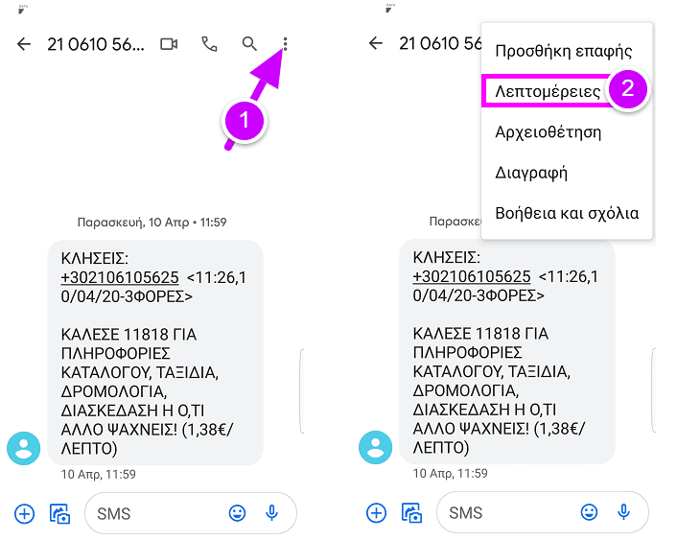Open search with the magnifier icon
The image size is (677, 541).
(249, 43)
